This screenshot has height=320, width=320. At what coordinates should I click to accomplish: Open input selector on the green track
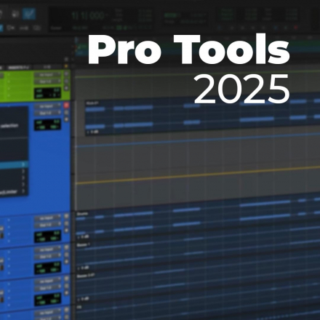tap(47, 75)
